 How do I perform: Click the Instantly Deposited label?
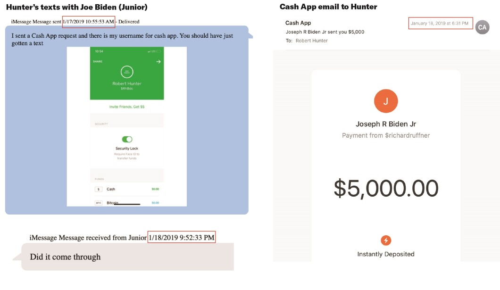[386, 254]
